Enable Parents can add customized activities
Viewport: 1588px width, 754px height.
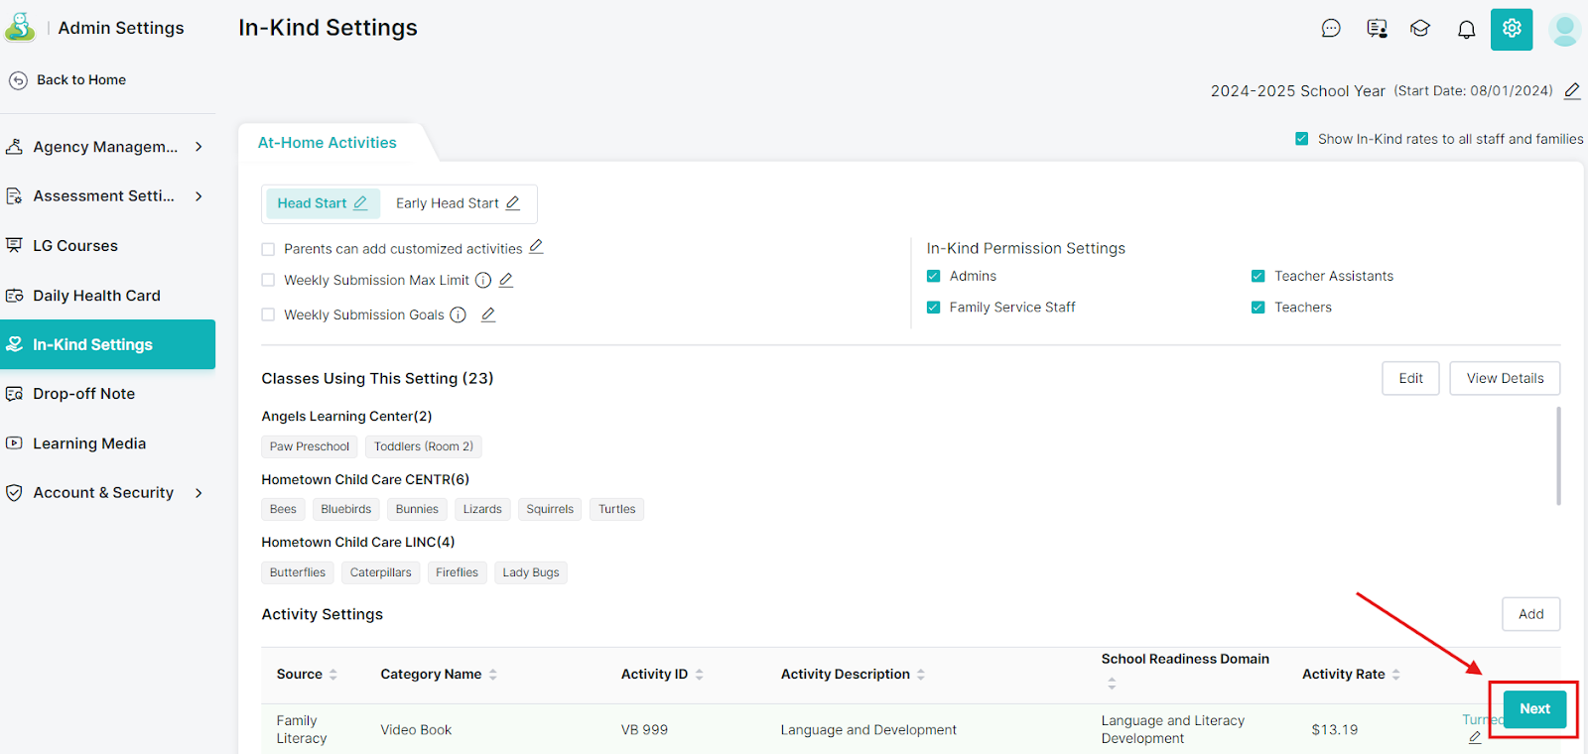(268, 249)
